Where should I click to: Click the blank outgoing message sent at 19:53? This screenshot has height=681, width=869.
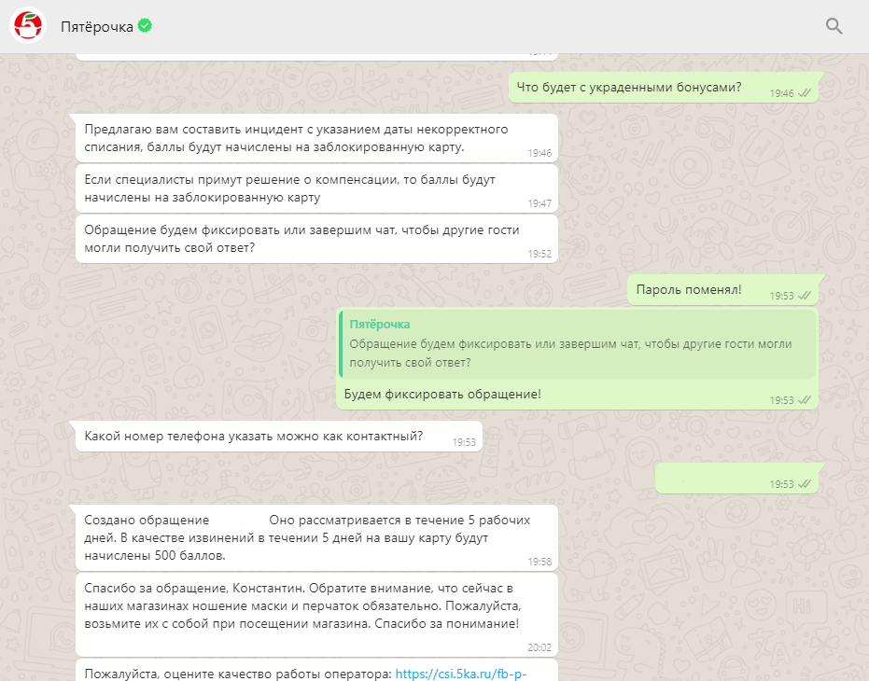(x=709, y=479)
